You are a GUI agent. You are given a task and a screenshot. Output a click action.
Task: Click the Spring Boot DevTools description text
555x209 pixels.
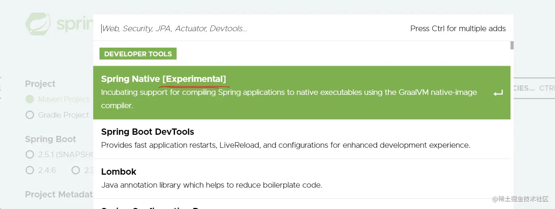point(286,145)
